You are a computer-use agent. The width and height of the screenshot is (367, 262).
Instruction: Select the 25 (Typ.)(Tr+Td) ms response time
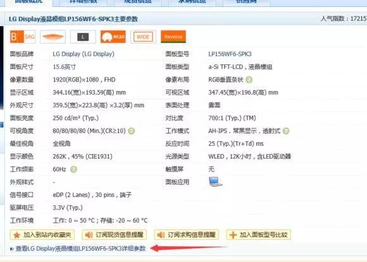236,143
